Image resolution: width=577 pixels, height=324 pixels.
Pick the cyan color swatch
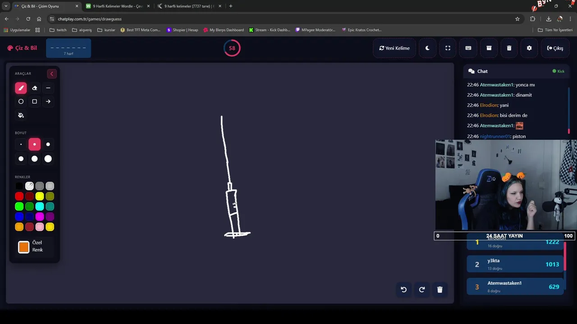click(x=40, y=207)
